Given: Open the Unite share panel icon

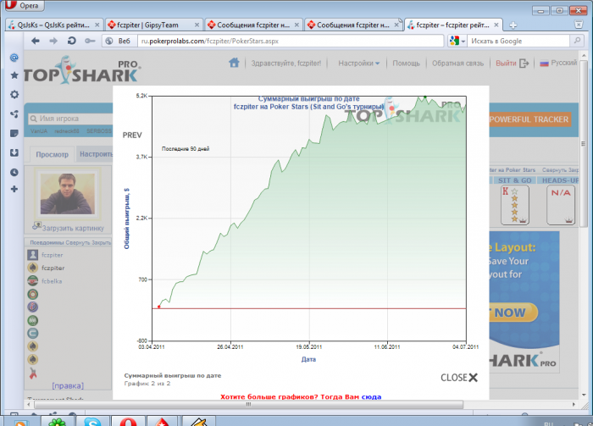Looking at the screenshot, I should click(14, 113).
